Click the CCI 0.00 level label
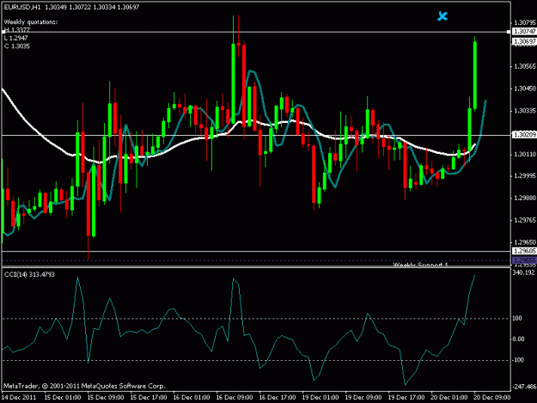 [x=518, y=339]
